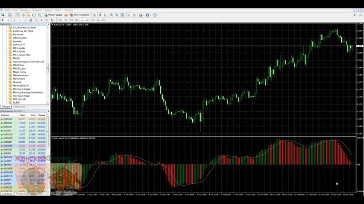This screenshot has height=204, width=364.
Task: Select macd divergence indicator v2.1 item
Action: (28, 62)
